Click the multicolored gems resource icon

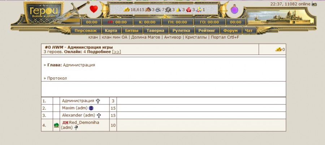(x=199, y=9)
